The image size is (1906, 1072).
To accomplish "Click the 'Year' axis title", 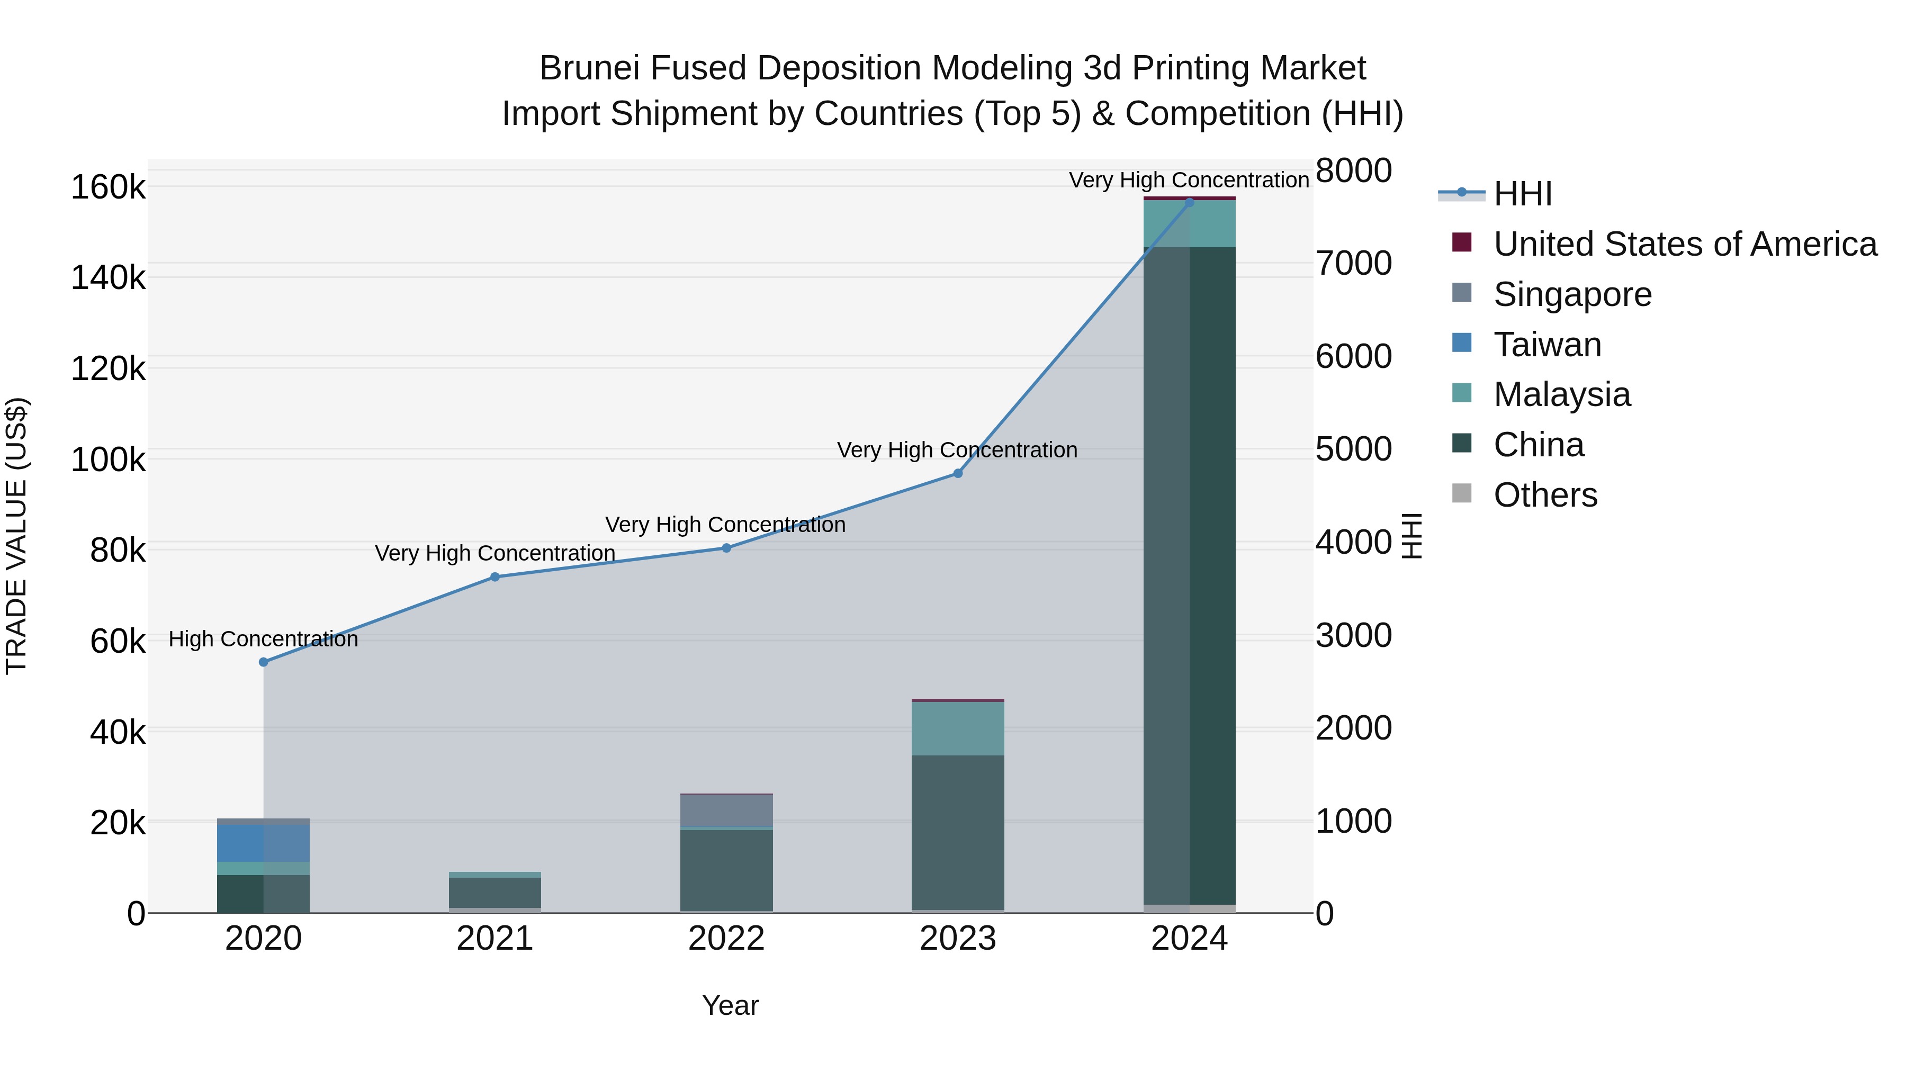I will [730, 1006].
